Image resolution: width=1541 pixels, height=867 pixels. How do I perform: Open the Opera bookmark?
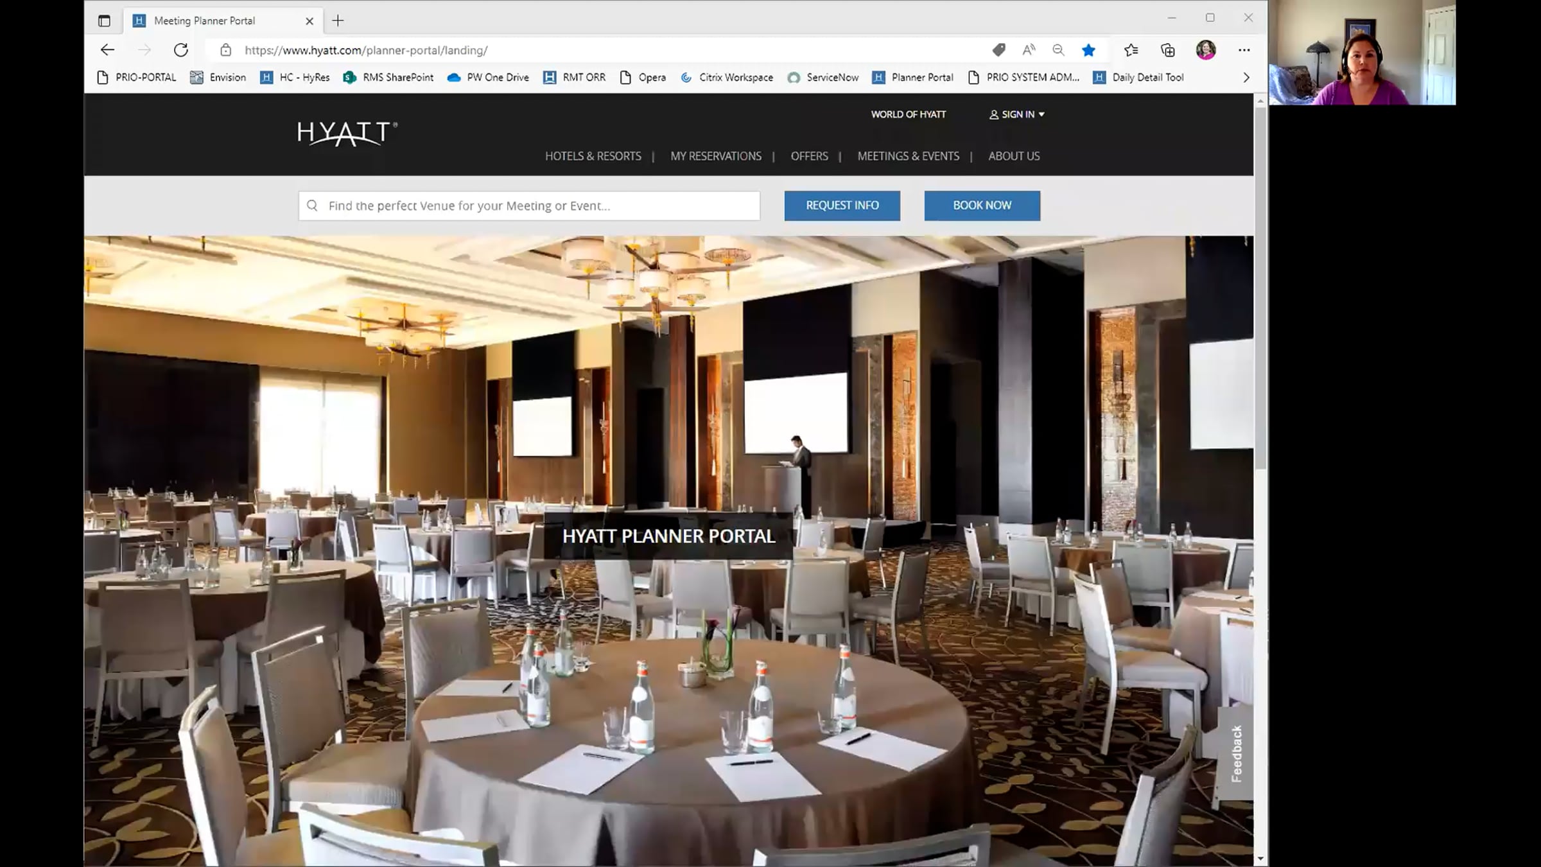643,78
